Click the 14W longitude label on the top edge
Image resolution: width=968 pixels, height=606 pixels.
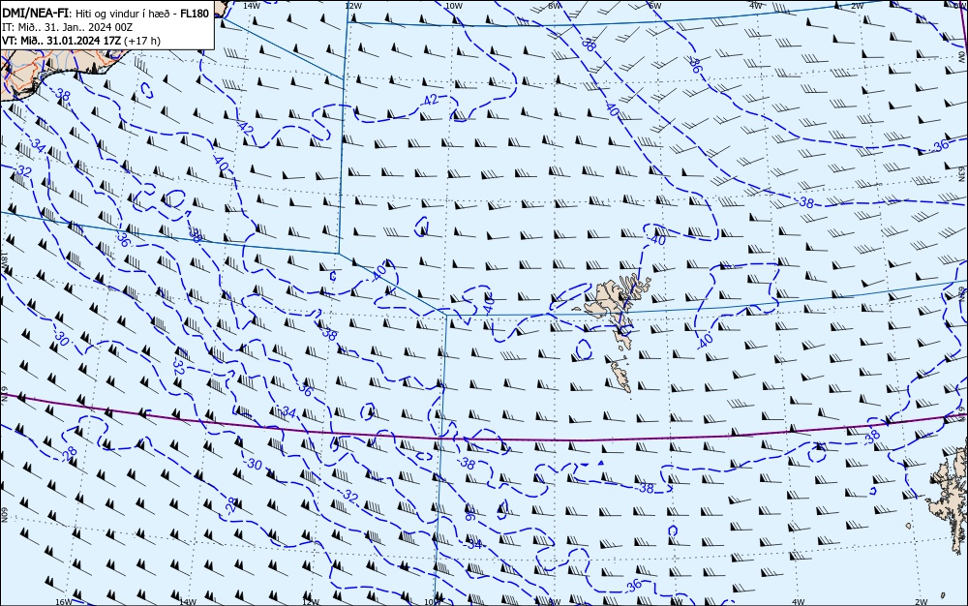point(252,6)
